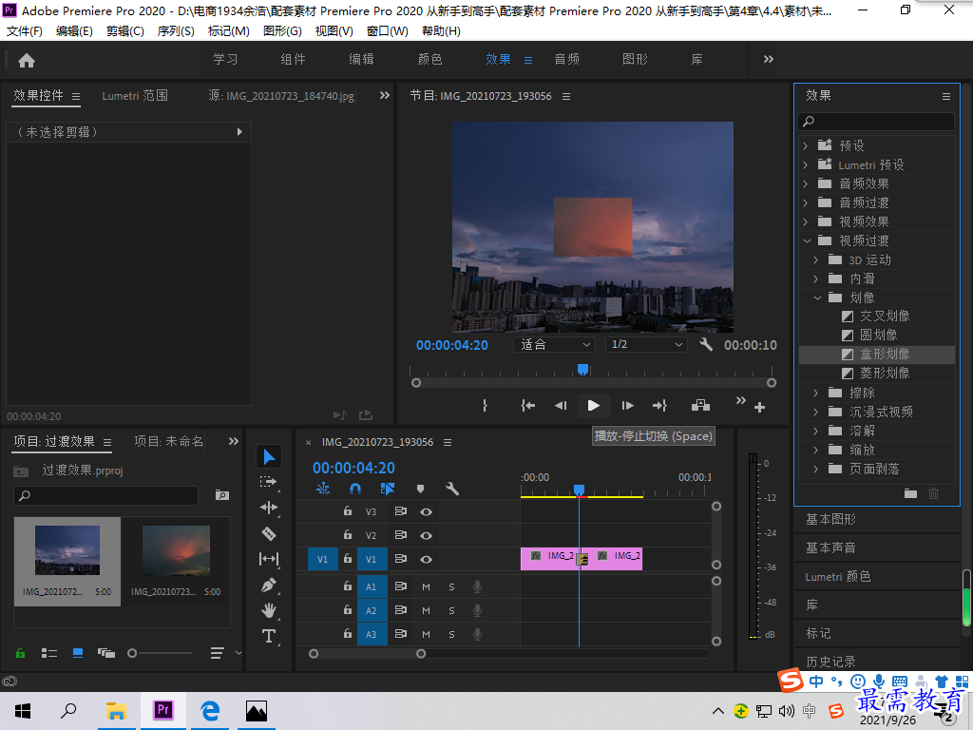The image size is (973, 730).
Task: Step forward one frame
Action: coord(627,405)
